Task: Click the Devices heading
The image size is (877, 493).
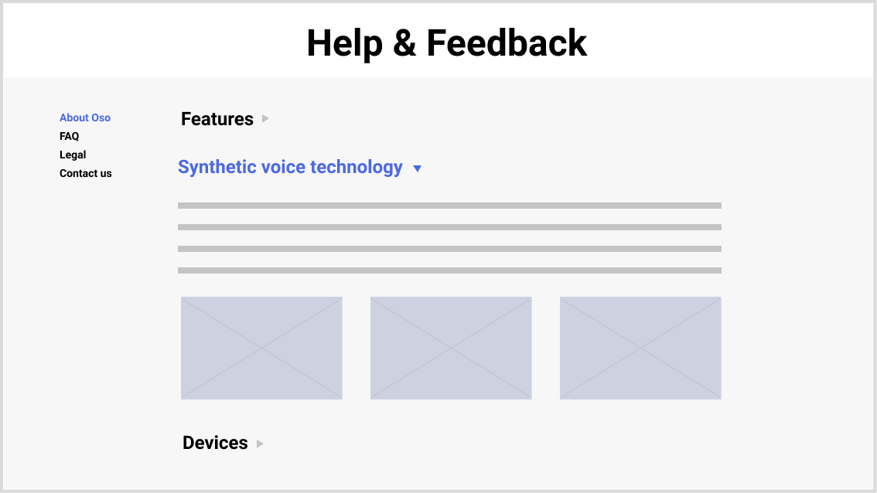Action: [x=215, y=443]
